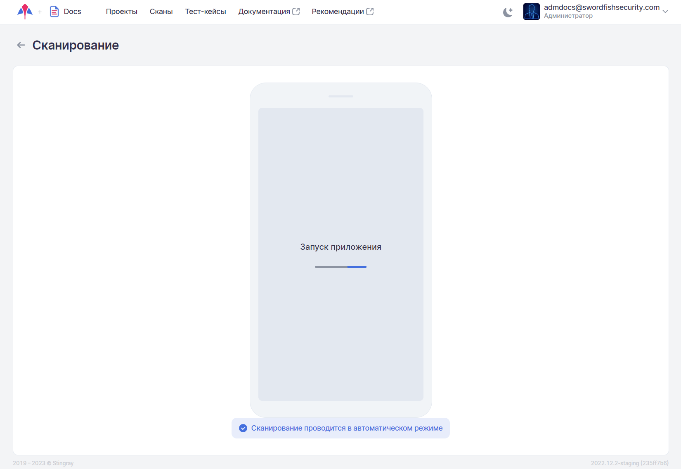The image size is (681, 469).
Task: Click the external link icon beside Рекомендации
Action: (370, 12)
